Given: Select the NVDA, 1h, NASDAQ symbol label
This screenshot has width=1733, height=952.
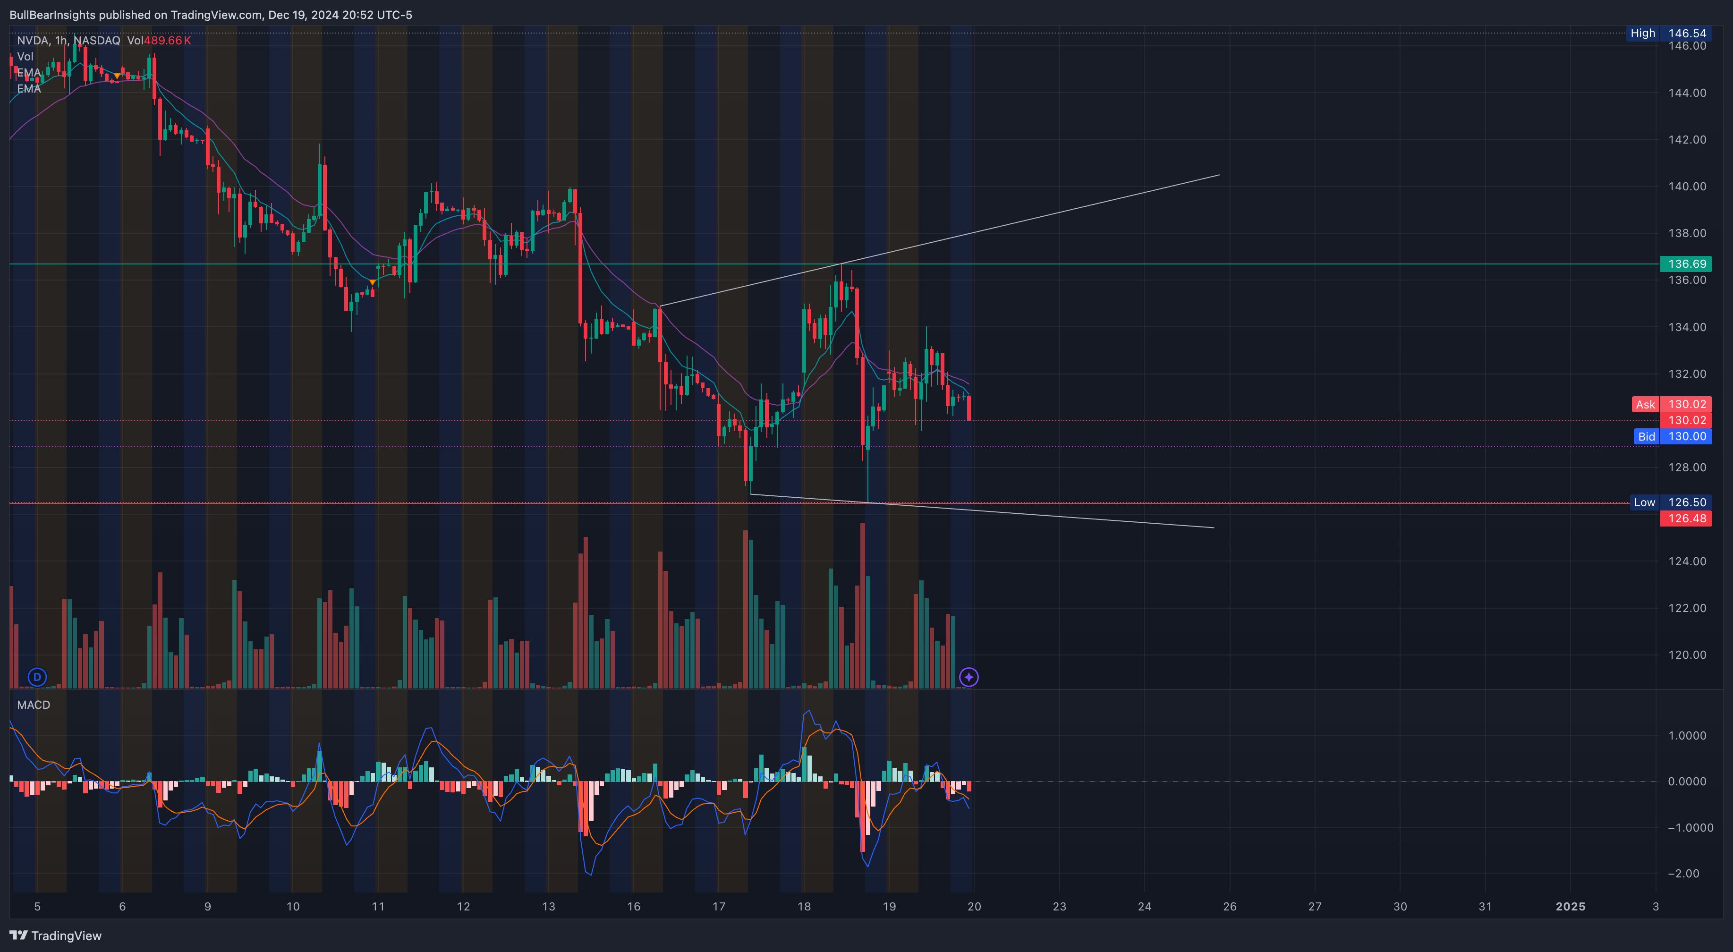Looking at the screenshot, I should coord(68,40).
